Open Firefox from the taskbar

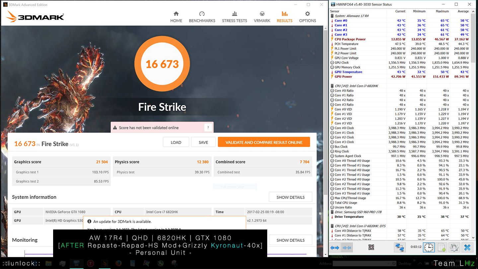119,263
